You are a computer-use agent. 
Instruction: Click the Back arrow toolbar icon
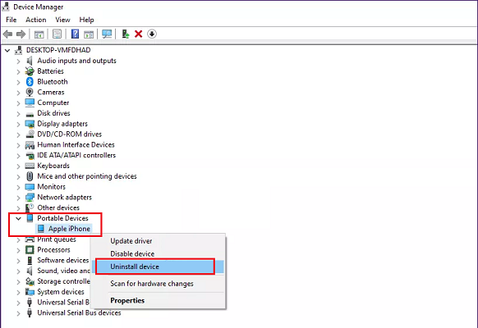[7, 34]
